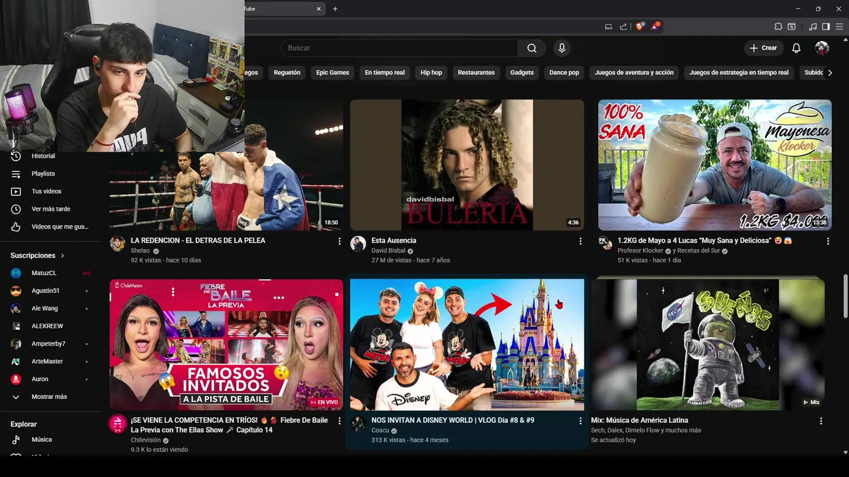Select Juegos de aventura y acción chip
This screenshot has height=477, width=849.
[634, 73]
